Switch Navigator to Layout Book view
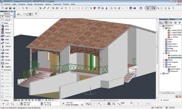The width and height of the screenshot is (182, 109). (x=175, y=22)
